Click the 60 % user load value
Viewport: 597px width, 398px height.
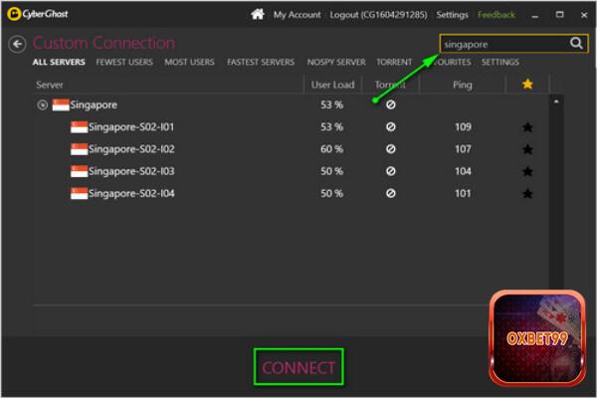[x=331, y=149]
